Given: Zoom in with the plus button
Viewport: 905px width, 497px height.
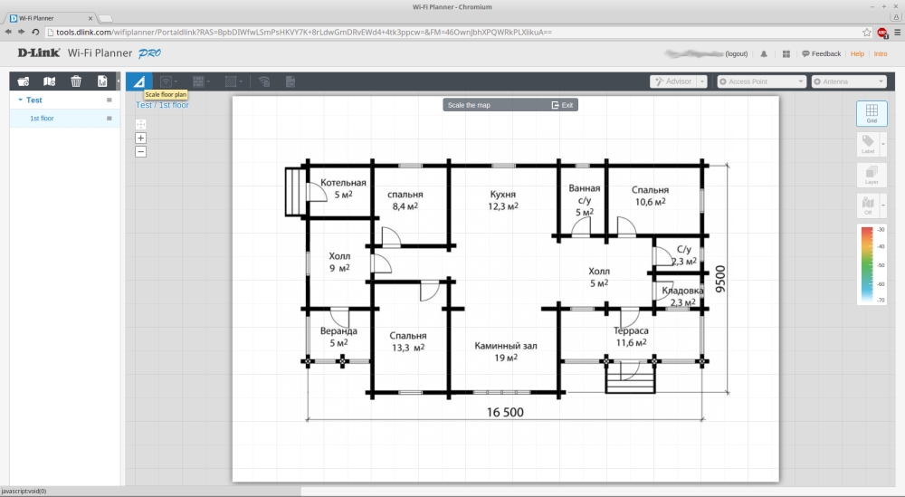Looking at the screenshot, I should [x=140, y=139].
